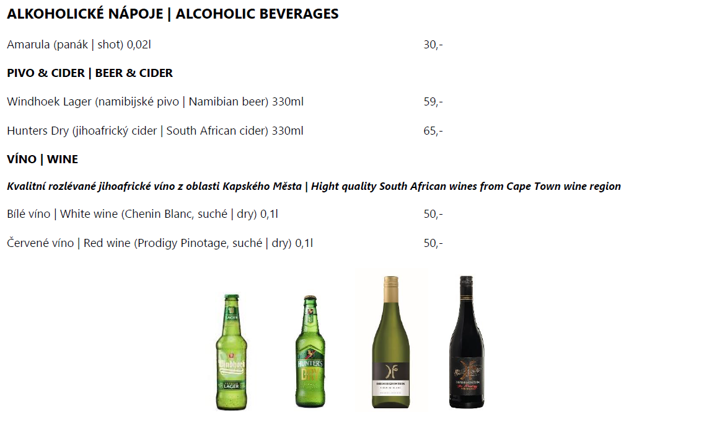Click the Windhoek Lager Namibian beer entry
Viewport: 717px width, 430px height.
[x=155, y=101]
